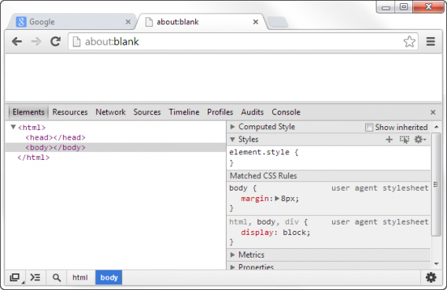Image resolution: width=447 pixels, height=290 pixels.
Task: Select the body element row
Action: pyautogui.click(x=116, y=147)
